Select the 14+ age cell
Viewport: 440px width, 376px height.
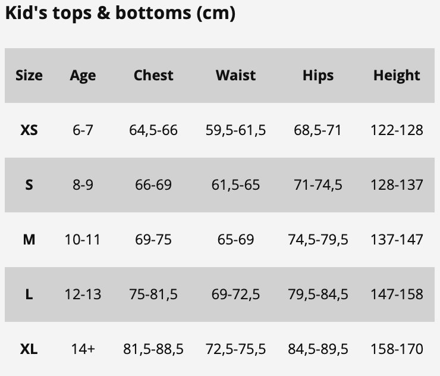point(83,349)
